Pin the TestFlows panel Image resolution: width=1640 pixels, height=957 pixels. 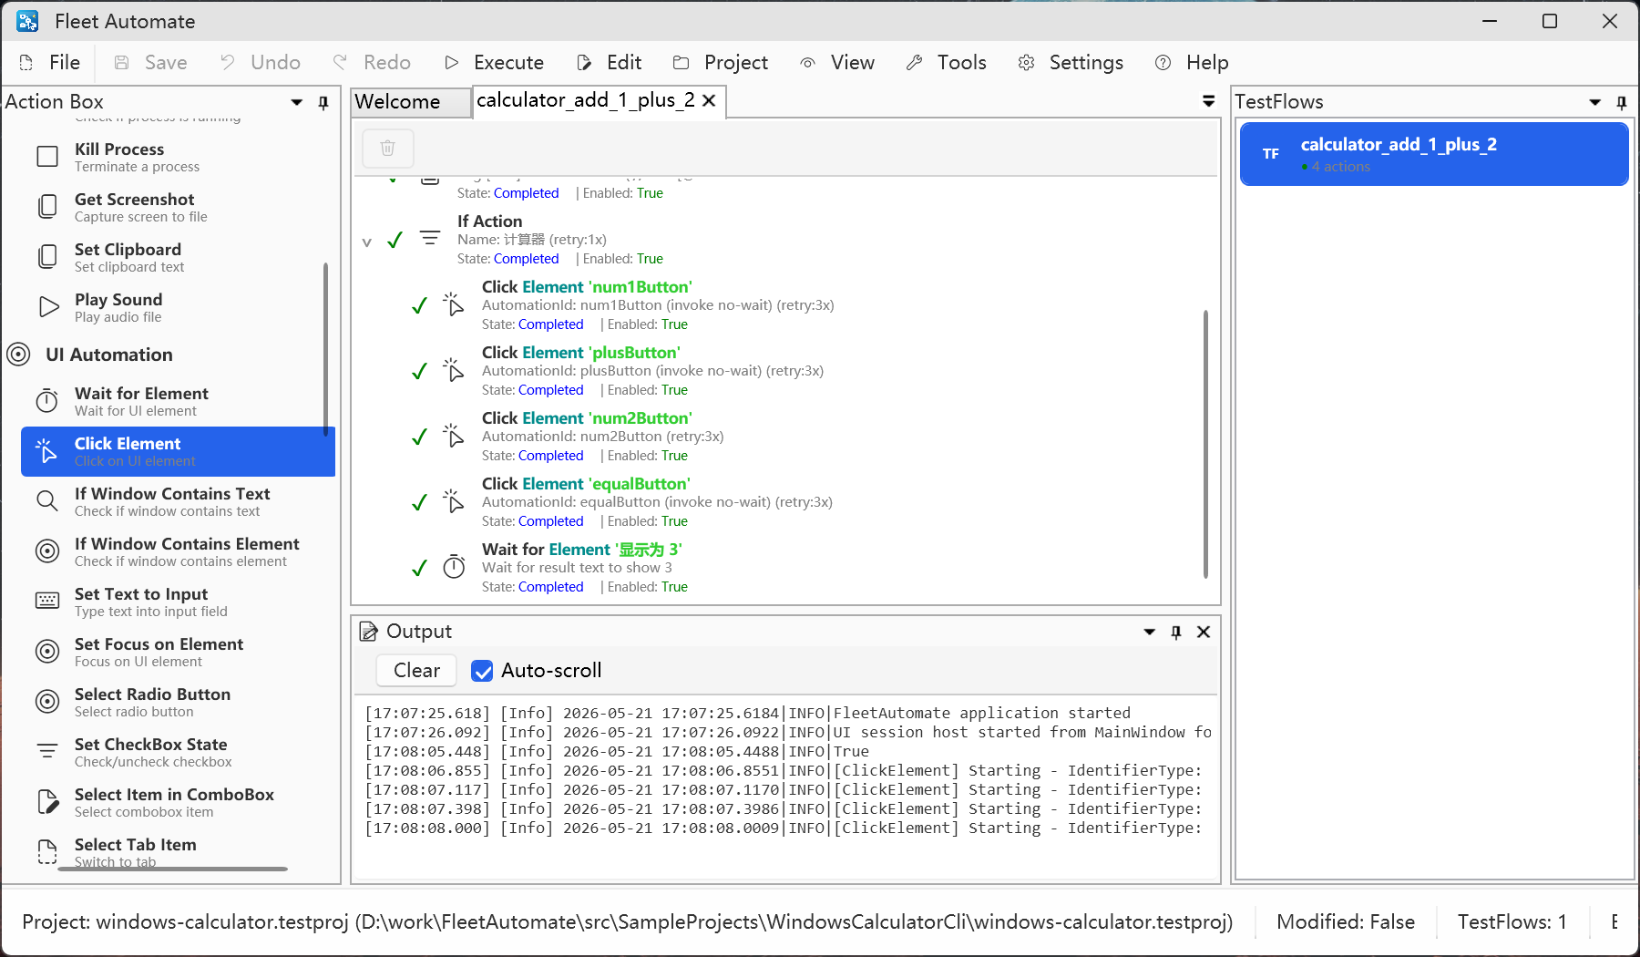(x=1622, y=103)
